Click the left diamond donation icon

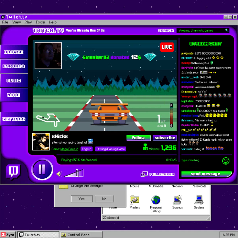click(x=73, y=57)
